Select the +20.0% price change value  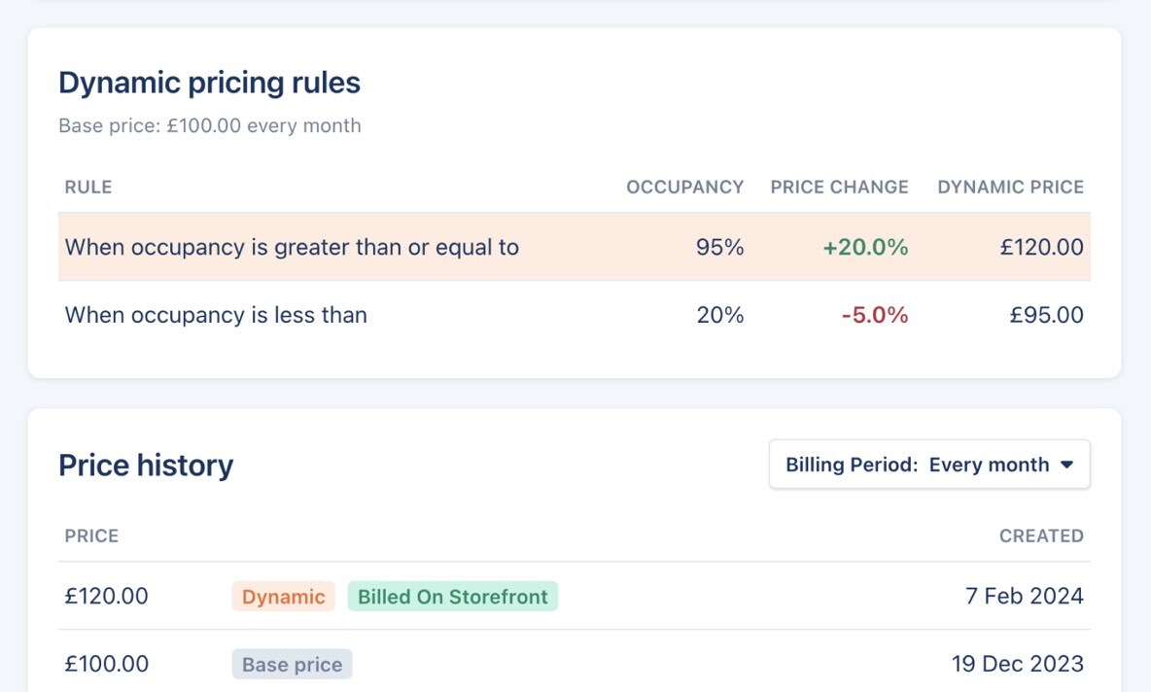864,247
